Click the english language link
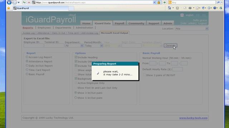The height and width of the screenshot is (128, 229). tap(190, 15)
